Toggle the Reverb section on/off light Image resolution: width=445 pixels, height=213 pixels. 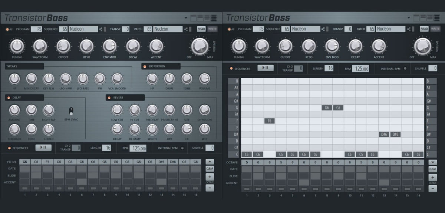tap(109, 98)
